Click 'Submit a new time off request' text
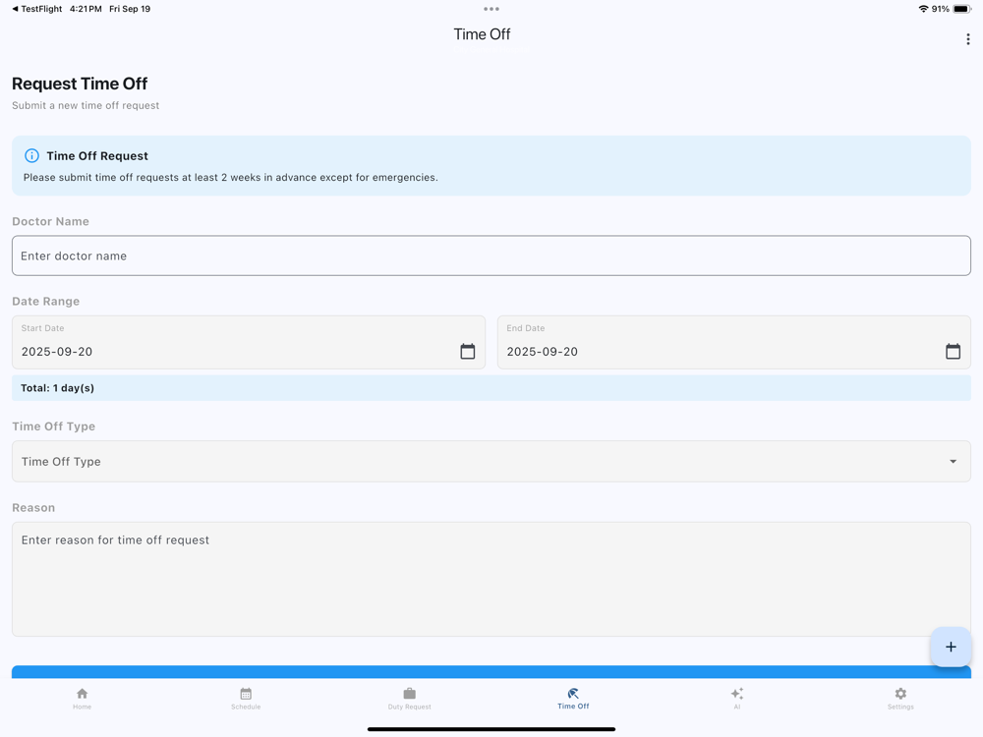Screen dimensions: 983x737 click(x=86, y=105)
